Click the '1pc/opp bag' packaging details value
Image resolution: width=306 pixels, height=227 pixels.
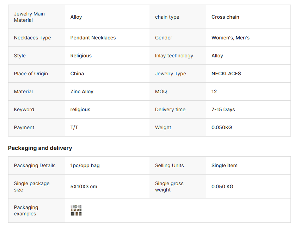[x=85, y=165]
